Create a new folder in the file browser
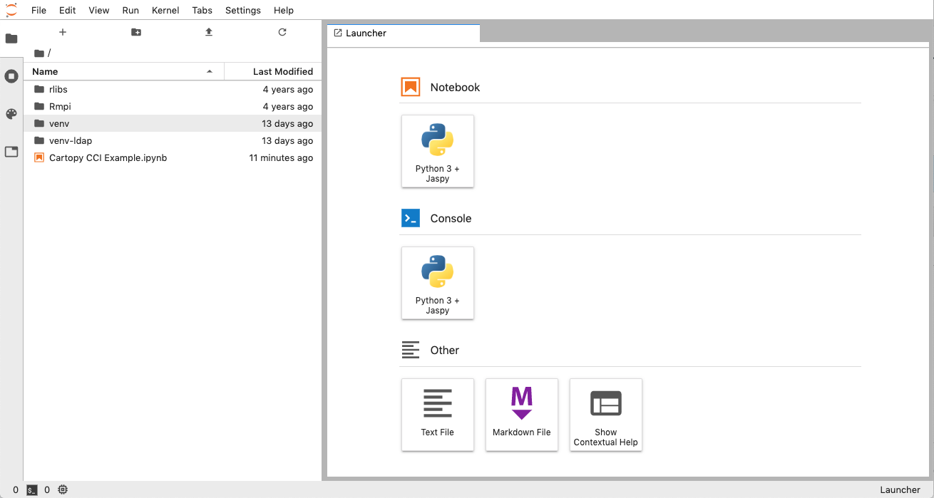Screen dimensions: 934x498 (x=135, y=32)
